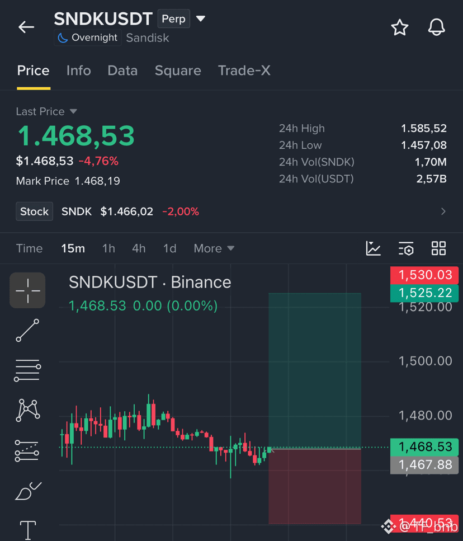Screen dimensions: 463x541
Task: Select the green profit zone rectangle
Action: click(x=315, y=370)
